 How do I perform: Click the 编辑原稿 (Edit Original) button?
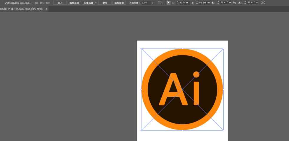coord(74,3)
